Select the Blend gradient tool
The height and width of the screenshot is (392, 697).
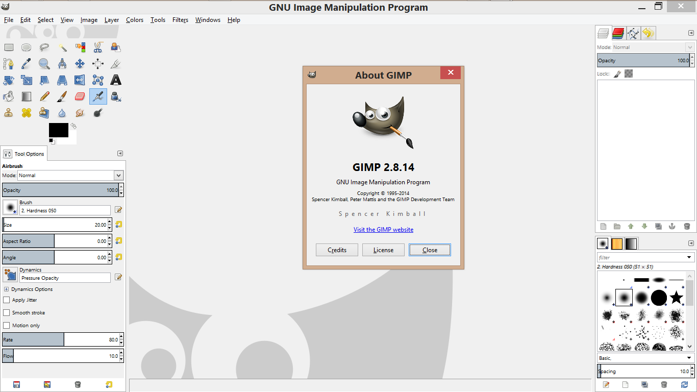[27, 96]
